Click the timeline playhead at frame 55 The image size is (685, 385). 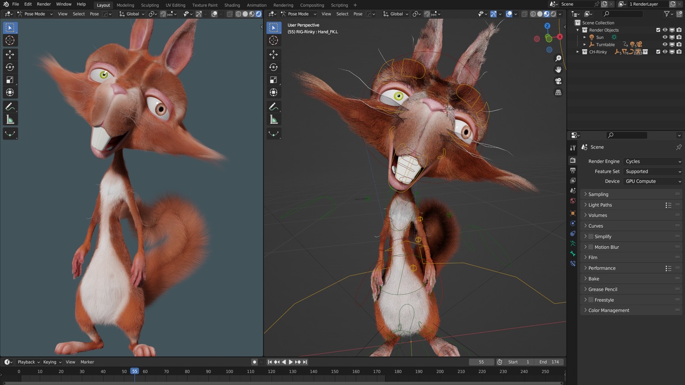[134, 371]
